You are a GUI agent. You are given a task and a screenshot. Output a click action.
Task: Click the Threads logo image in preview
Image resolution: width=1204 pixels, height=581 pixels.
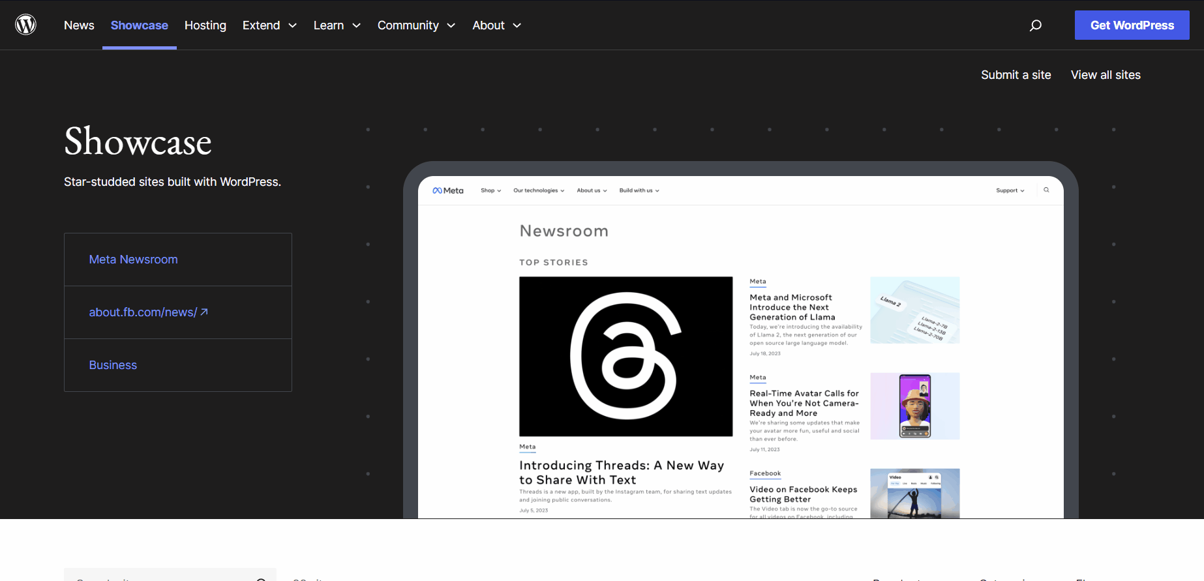tap(625, 356)
